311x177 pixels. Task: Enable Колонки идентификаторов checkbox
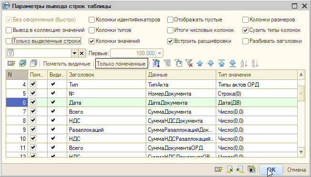point(91,20)
